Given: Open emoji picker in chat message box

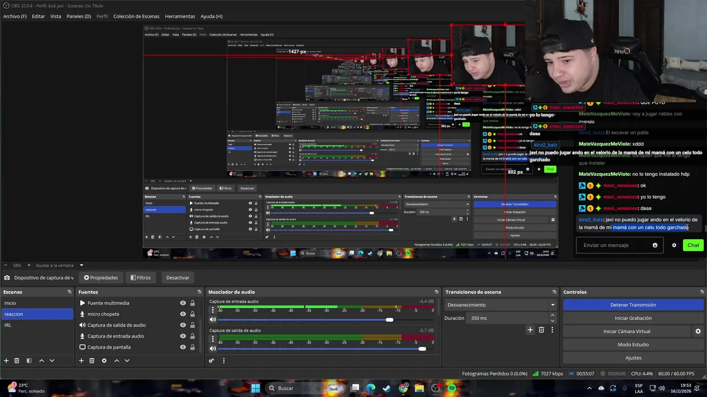Looking at the screenshot, I should pos(655,245).
